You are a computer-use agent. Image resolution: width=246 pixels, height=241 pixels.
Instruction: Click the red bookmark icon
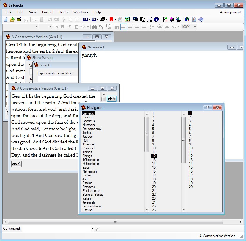(111, 19)
